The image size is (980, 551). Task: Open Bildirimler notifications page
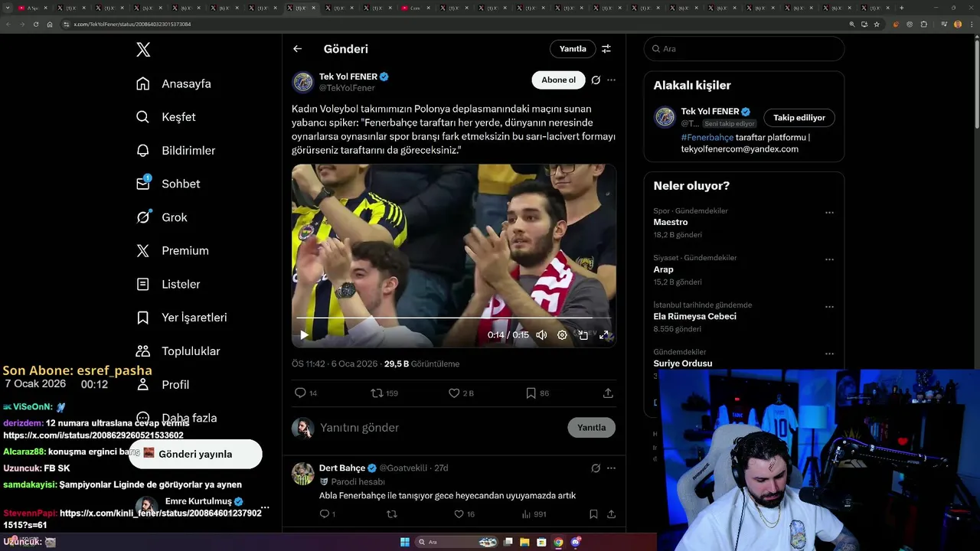coord(175,151)
